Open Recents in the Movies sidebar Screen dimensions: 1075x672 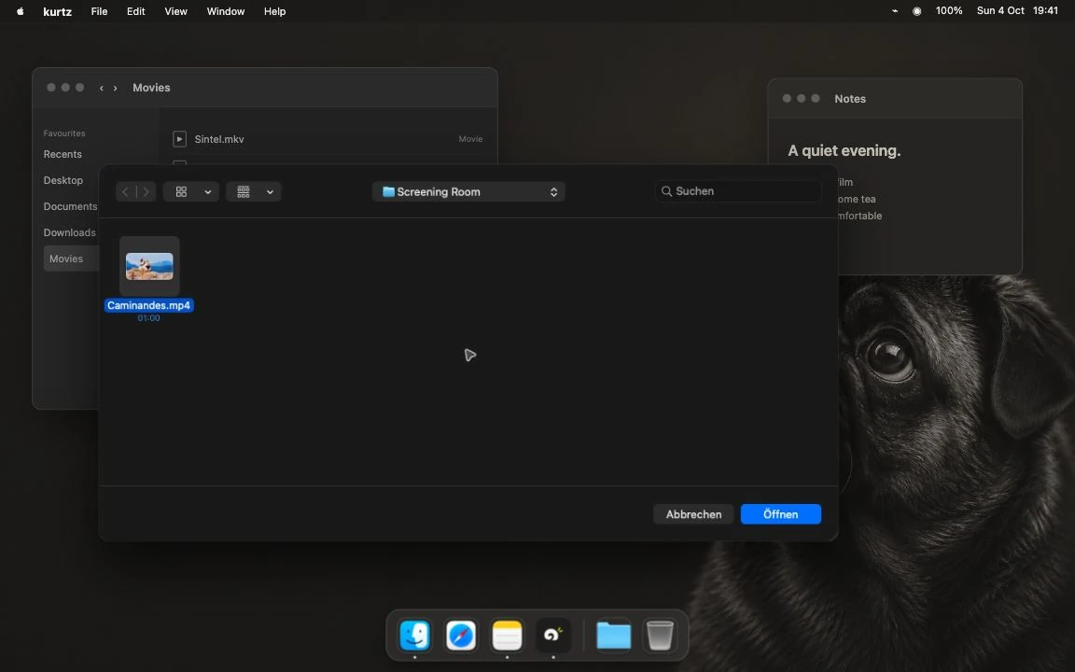pos(63,154)
